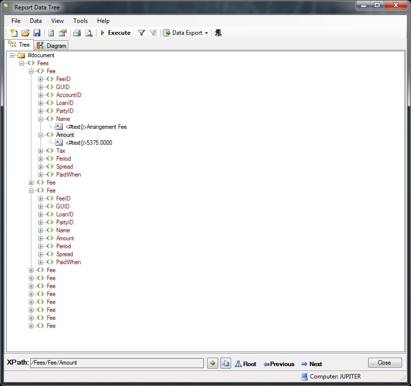Click the Refresh icon in the toolbar
The height and width of the screenshot is (386, 411).
51,33
